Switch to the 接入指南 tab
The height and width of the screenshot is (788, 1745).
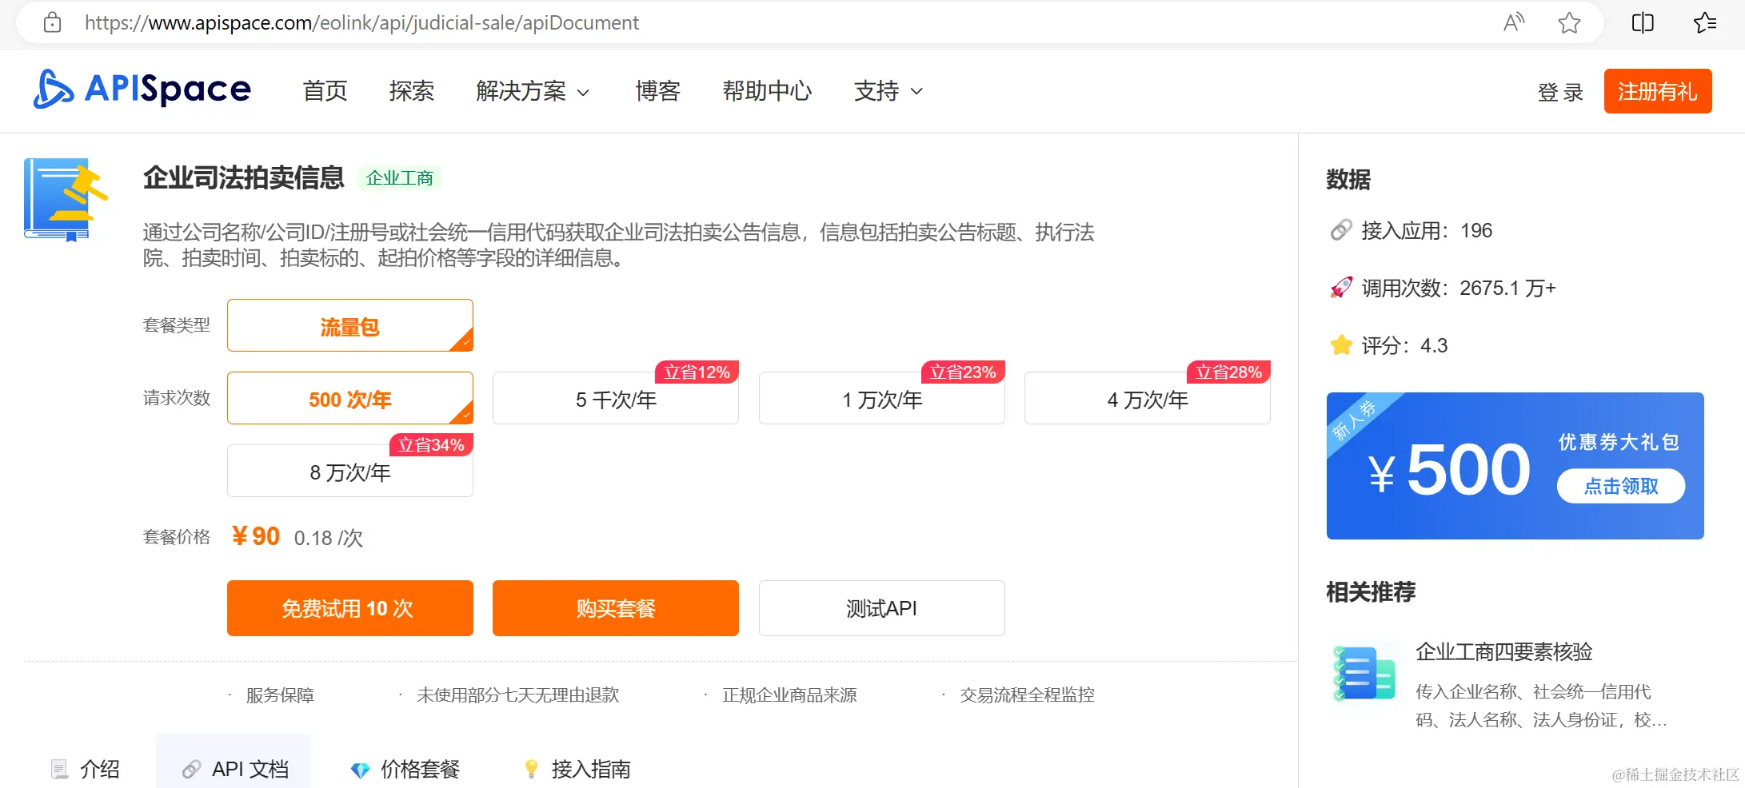tap(577, 769)
